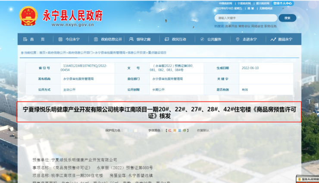319x183 pixels.
Task: Click hot search term 常务会议
Action: (244, 26)
